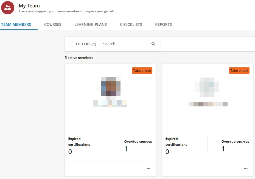This screenshot has width=255, height=179.
Task: Click overdue count 1 on first card
Action: coord(126,148)
